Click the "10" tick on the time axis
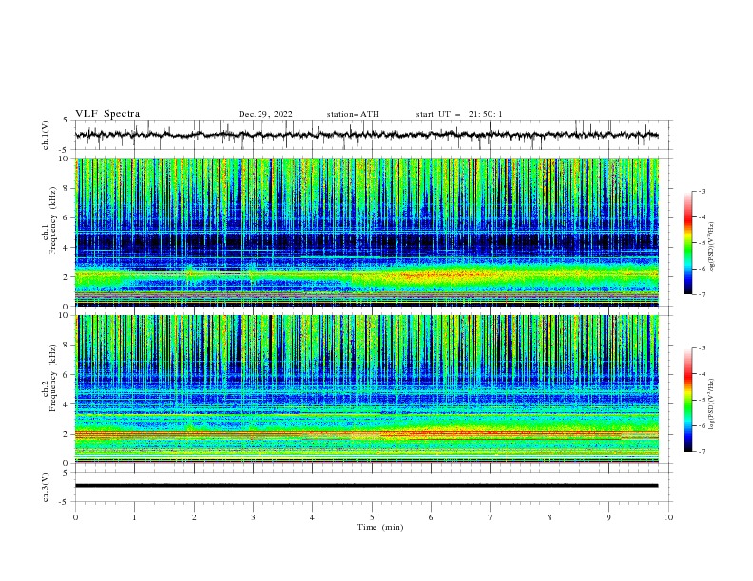This screenshot has height=581, width=753. coord(668,517)
